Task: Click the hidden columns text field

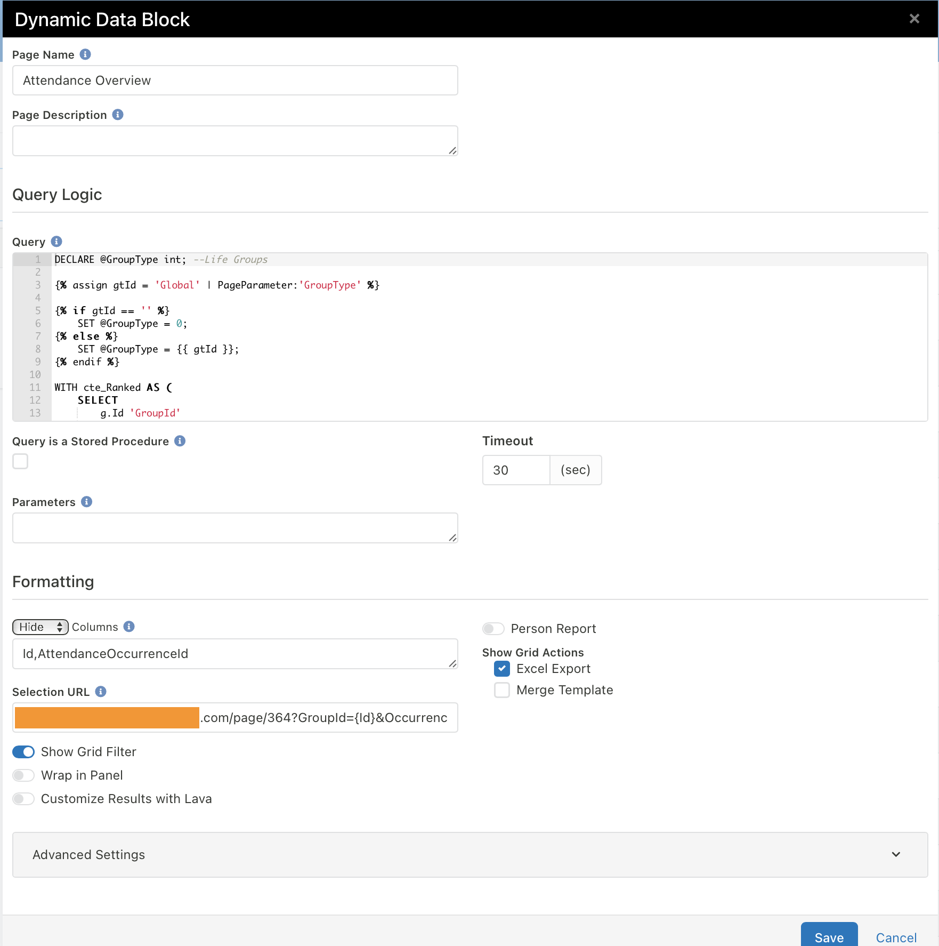Action: [235, 654]
